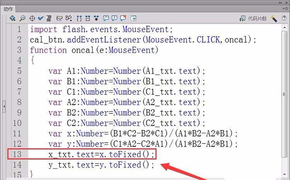Click the var y:Number formula line
Image resolution: width=290 pixels, height=180 pixels.
[x=143, y=144]
